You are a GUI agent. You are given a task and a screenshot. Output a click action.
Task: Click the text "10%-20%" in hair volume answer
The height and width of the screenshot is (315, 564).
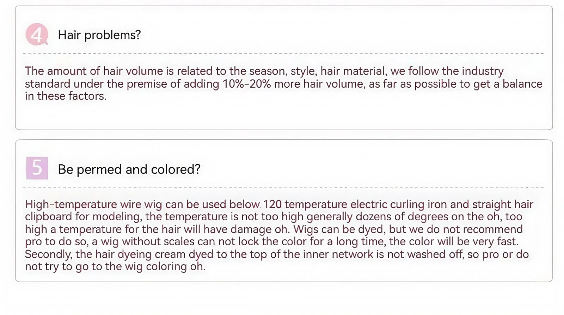[x=246, y=84]
